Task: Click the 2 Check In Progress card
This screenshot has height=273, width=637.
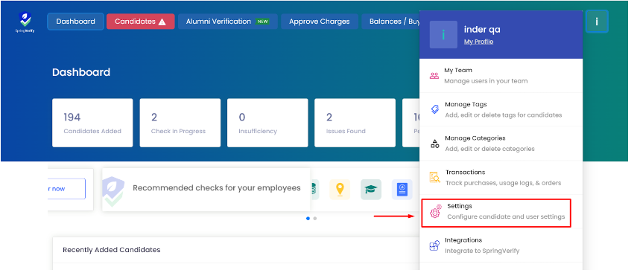Action: pyautogui.click(x=180, y=123)
